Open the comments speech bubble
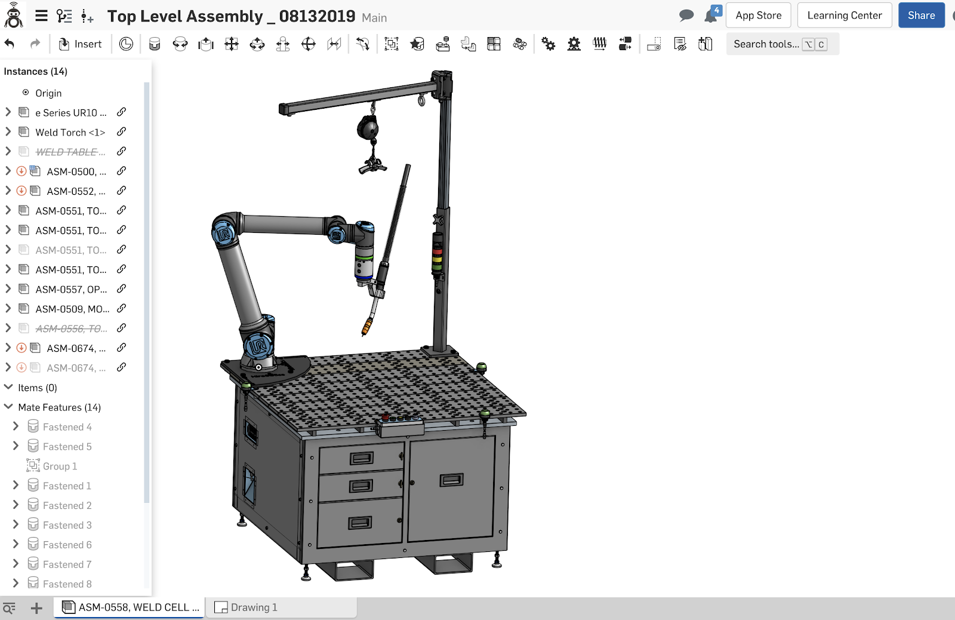 pos(686,16)
